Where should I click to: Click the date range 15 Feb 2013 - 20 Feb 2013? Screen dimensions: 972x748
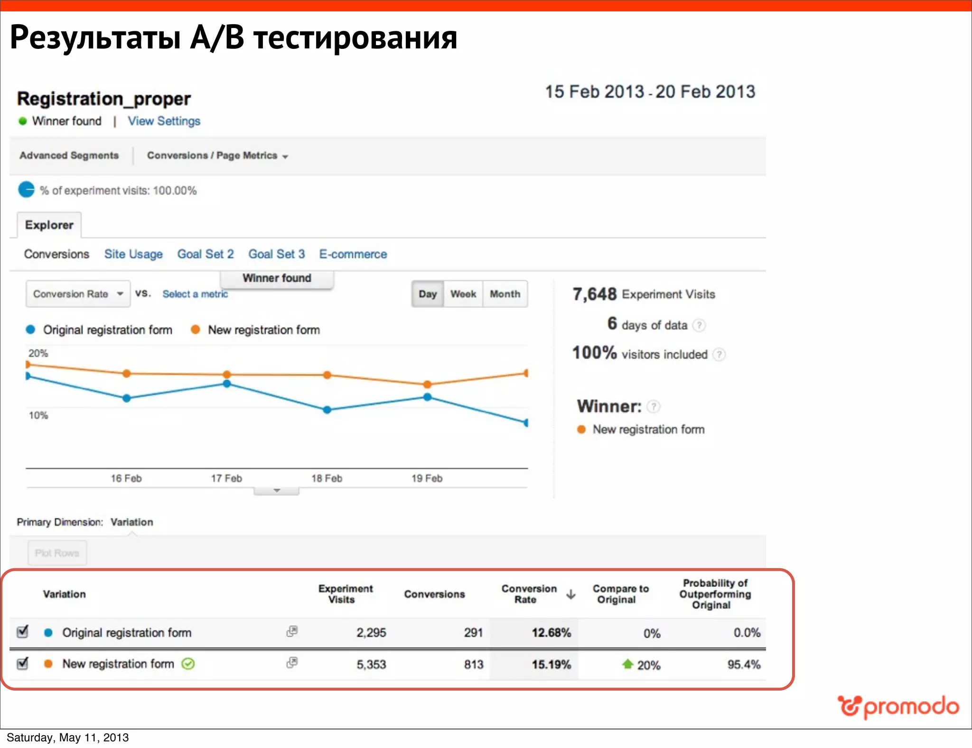pyautogui.click(x=650, y=92)
